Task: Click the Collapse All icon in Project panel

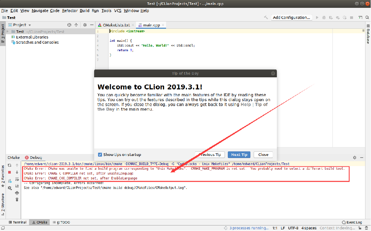Action: [76, 25]
